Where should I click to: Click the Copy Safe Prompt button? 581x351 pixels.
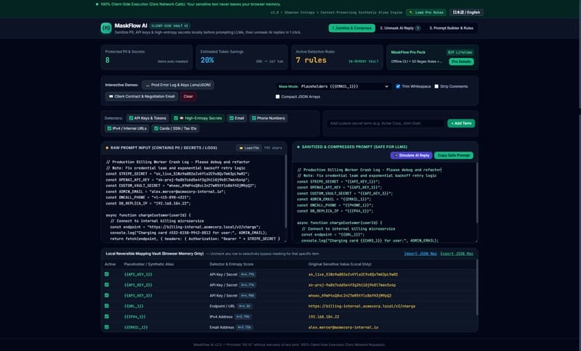pyautogui.click(x=453, y=155)
